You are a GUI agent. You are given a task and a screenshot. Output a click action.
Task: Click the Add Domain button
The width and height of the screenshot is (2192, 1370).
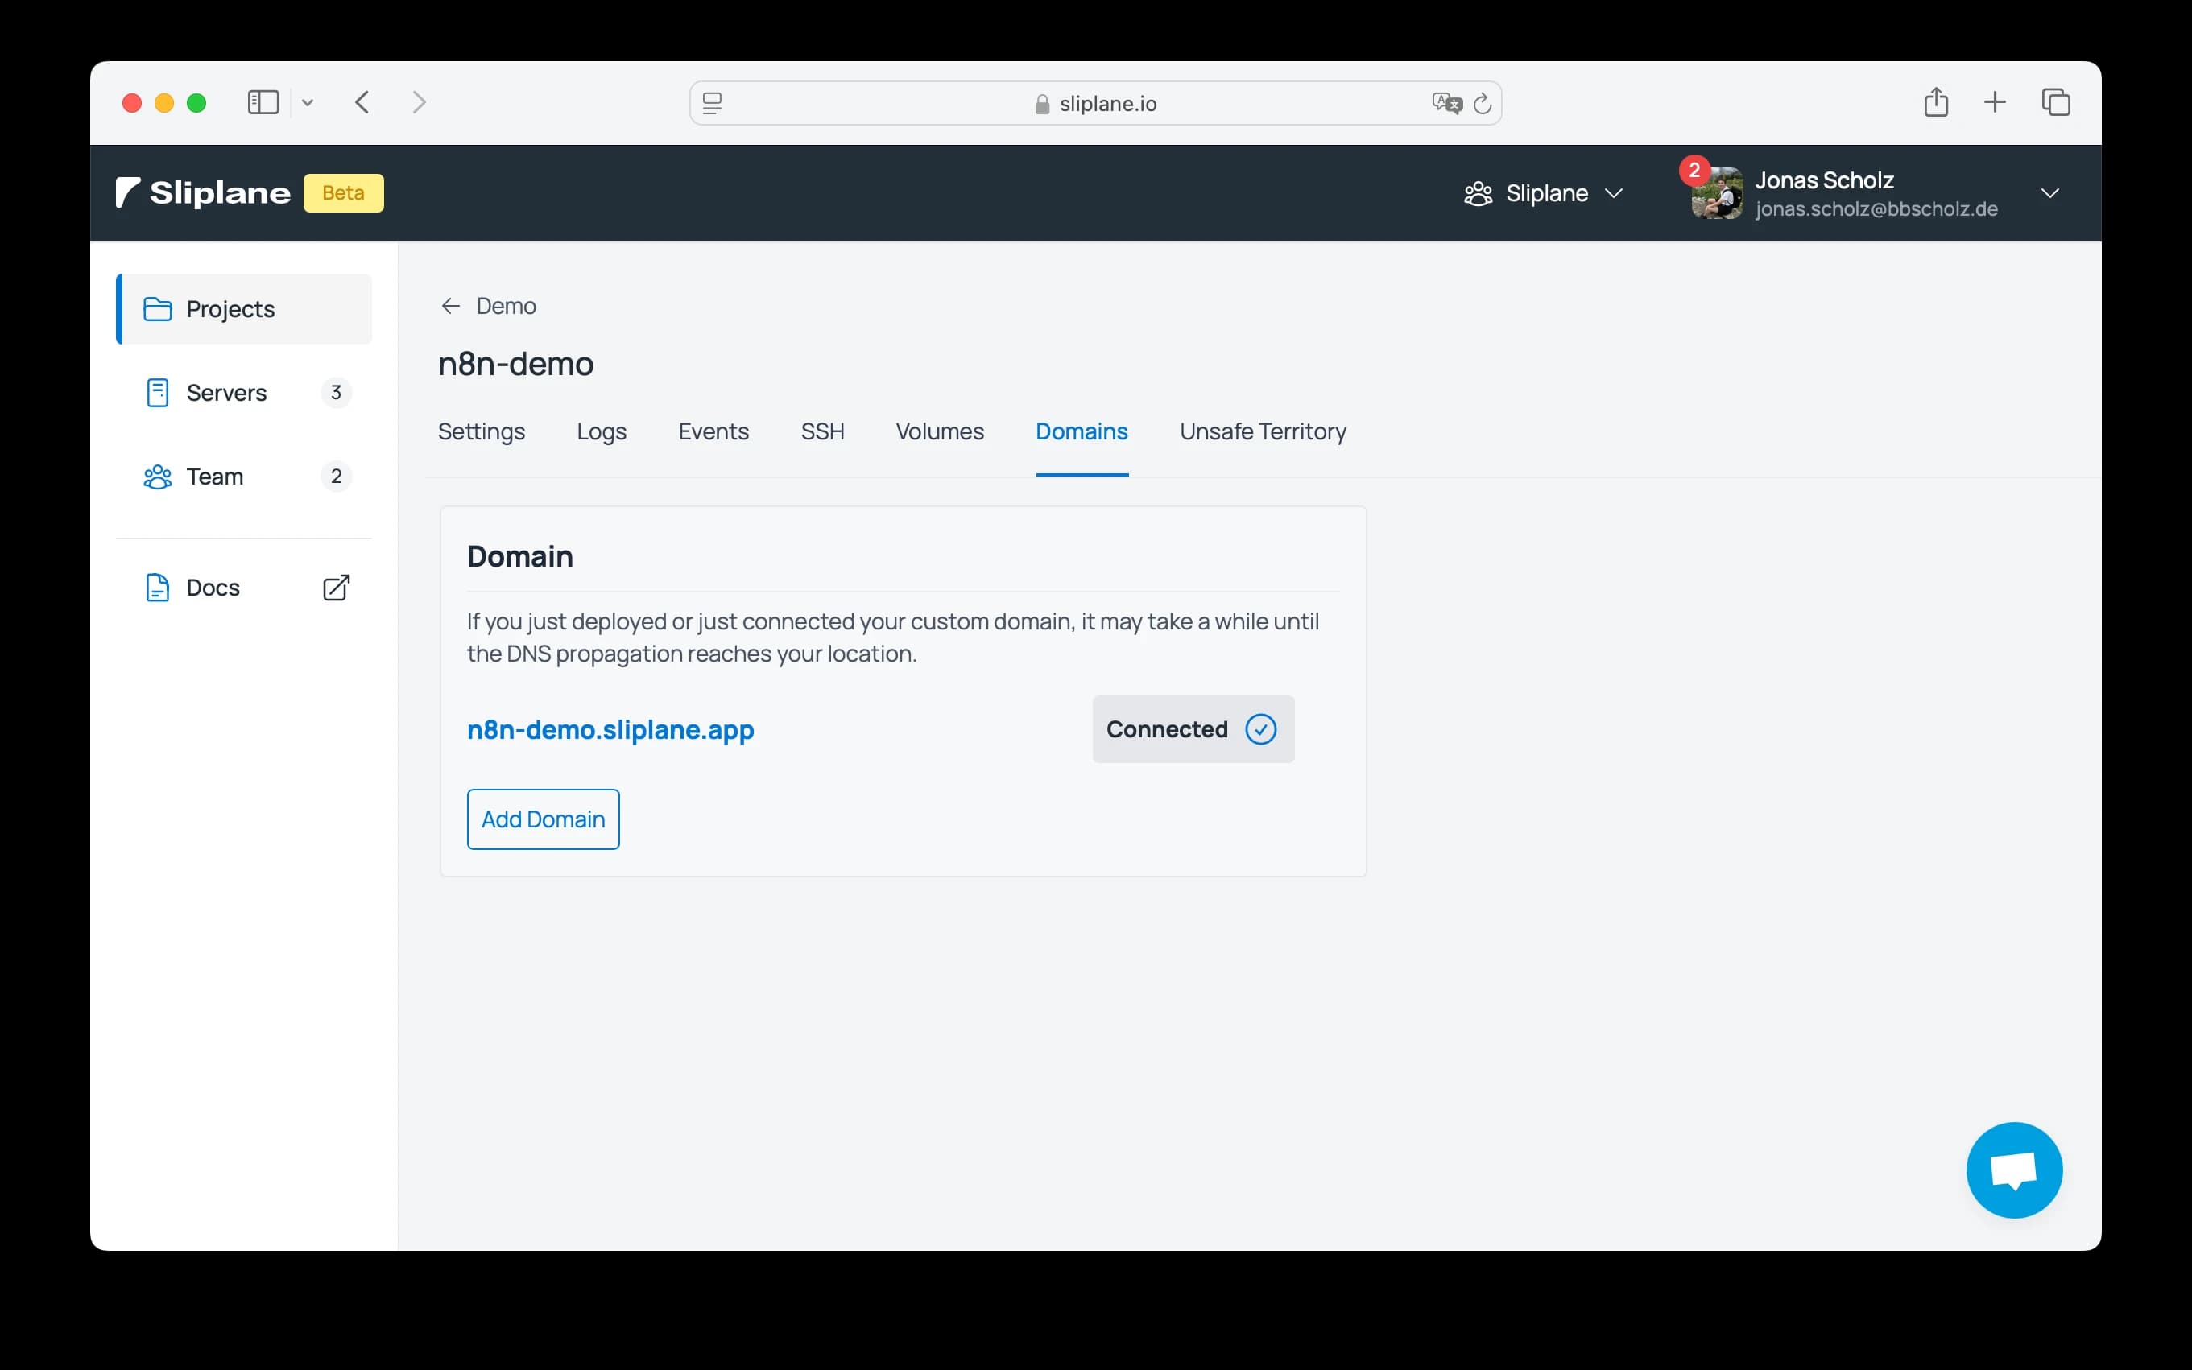(x=543, y=819)
